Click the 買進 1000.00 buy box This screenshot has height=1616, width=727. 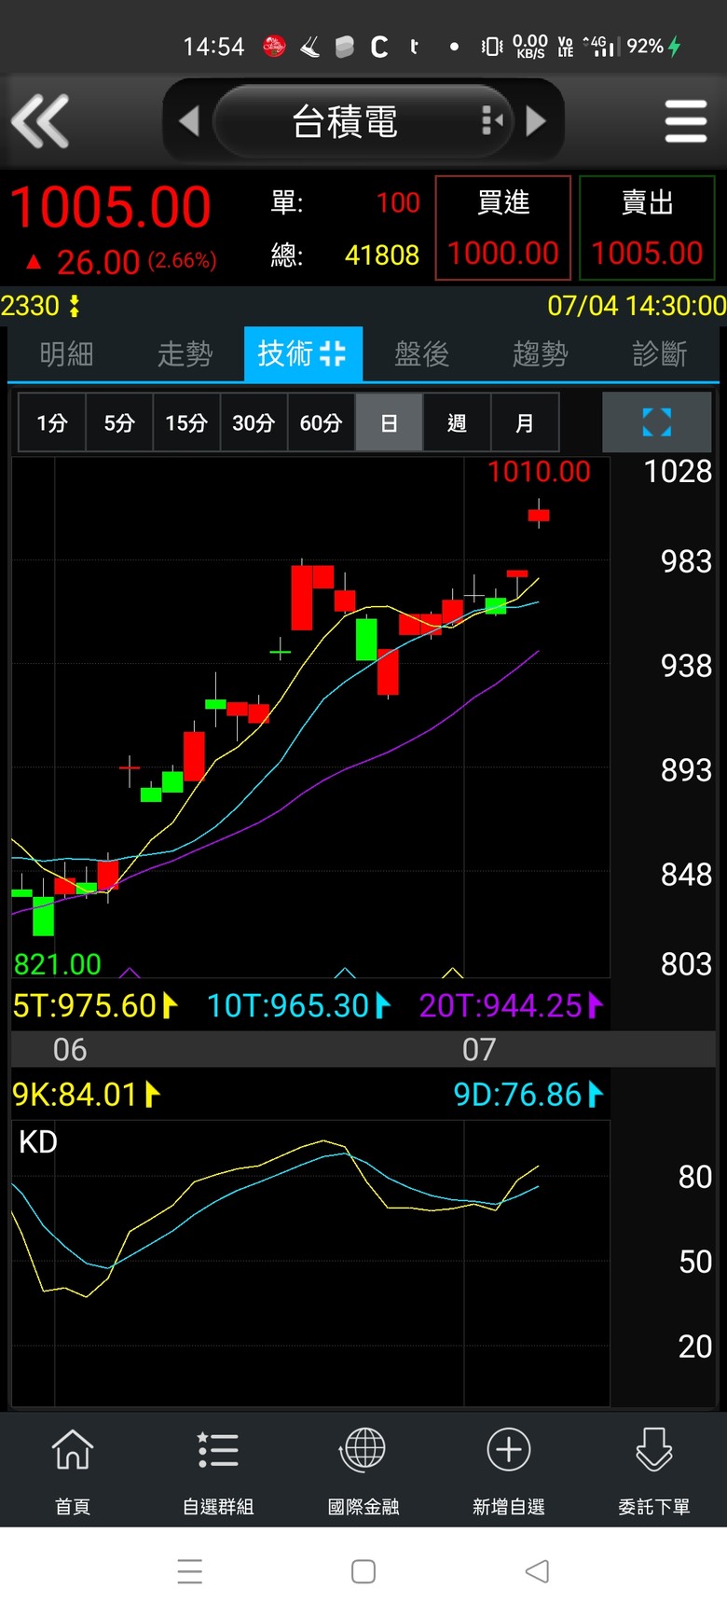[503, 228]
